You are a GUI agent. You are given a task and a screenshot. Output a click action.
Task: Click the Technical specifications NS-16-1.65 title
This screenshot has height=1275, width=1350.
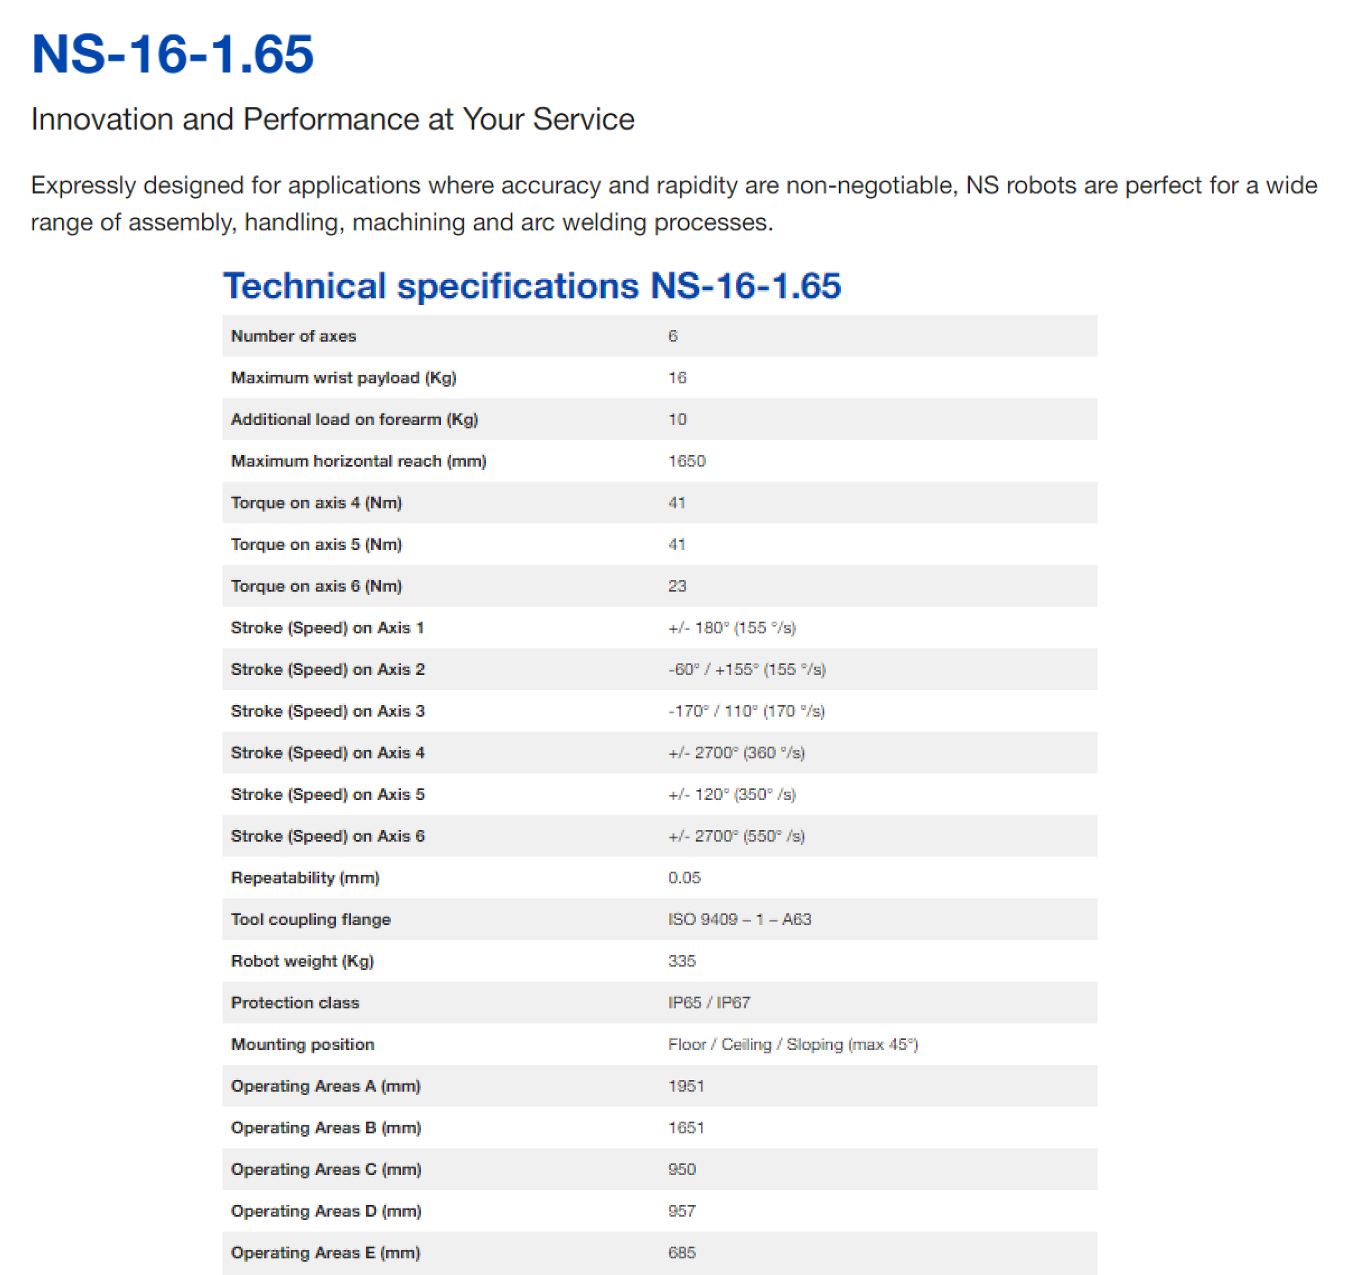click(531, 285)
